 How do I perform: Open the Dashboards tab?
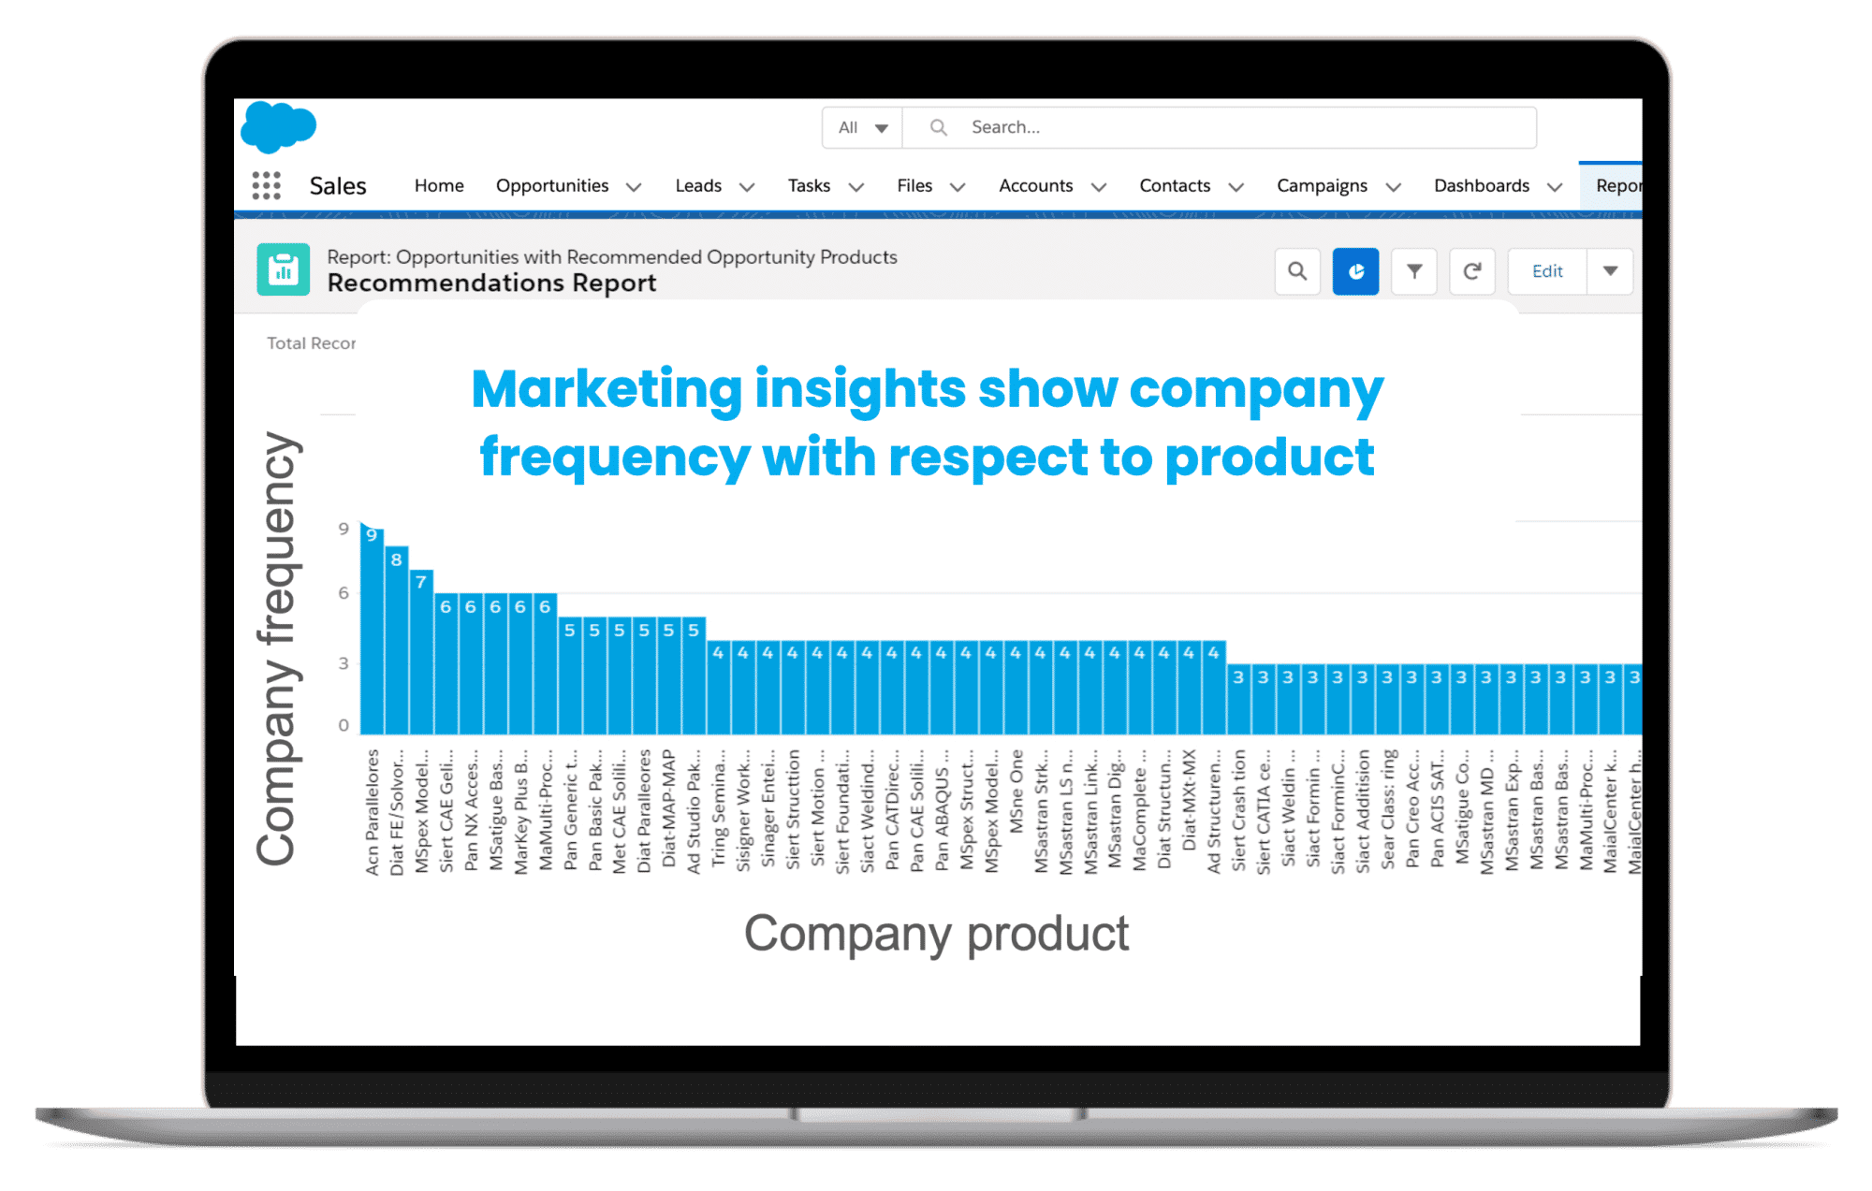point(1482,185)
